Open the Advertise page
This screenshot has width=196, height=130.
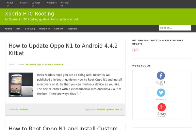[x=52, y=3]
